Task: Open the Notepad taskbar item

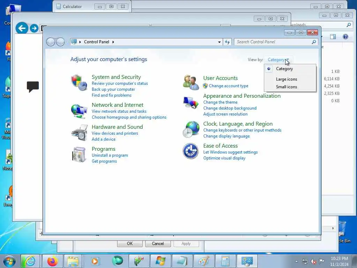Action: pos(182,261)
